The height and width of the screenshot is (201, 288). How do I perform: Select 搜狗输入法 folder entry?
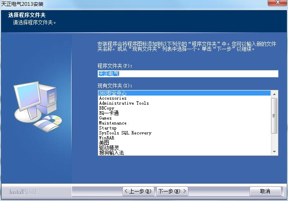(111, 153)
